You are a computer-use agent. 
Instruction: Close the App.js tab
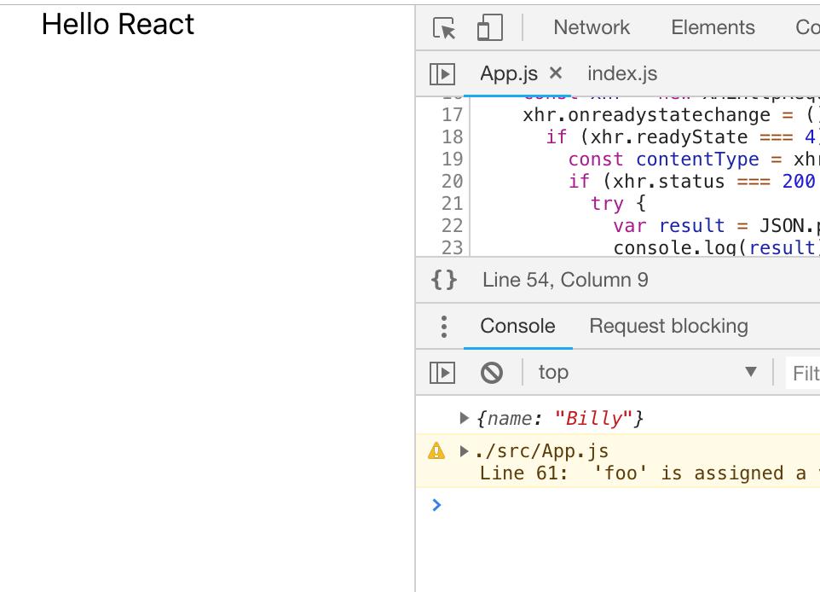pos(556,73)
